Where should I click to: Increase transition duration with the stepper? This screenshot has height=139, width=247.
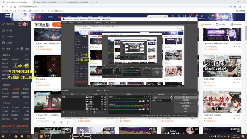point(172,100)
